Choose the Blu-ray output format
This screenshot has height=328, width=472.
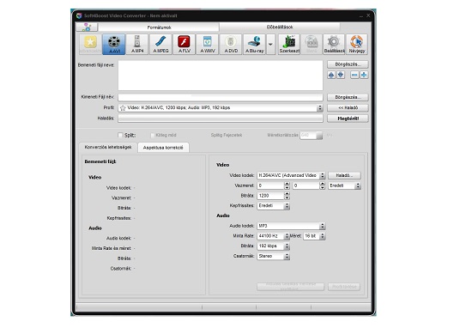coord(254,45)
